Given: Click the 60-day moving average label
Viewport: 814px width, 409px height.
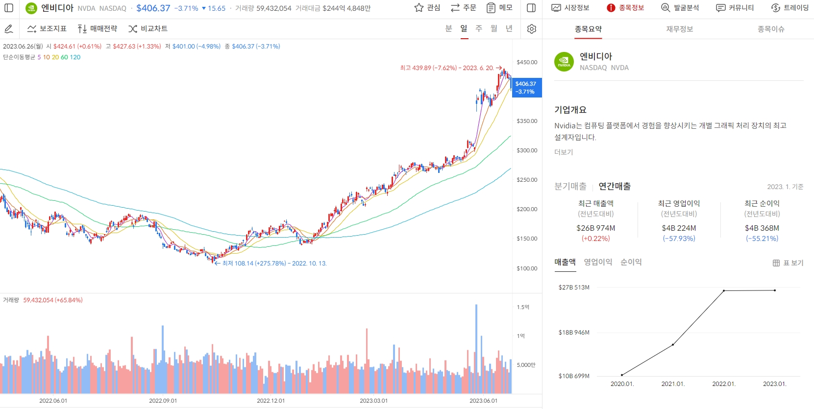Looking at the screenshot, I should click(64, 57).
